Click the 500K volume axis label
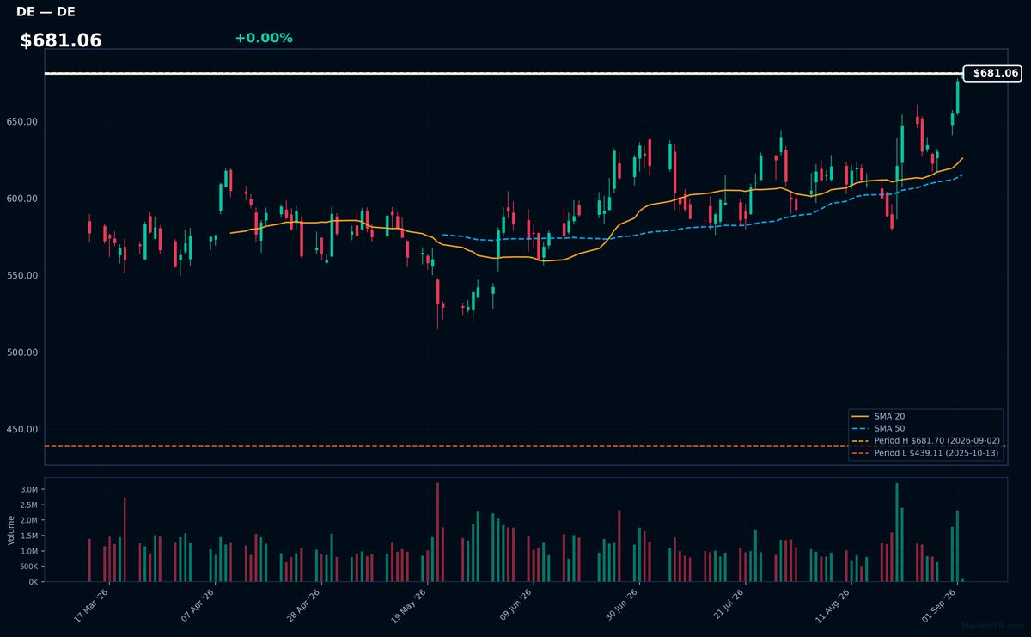This screenshot has height=637, width=1031. coord(27,567)
